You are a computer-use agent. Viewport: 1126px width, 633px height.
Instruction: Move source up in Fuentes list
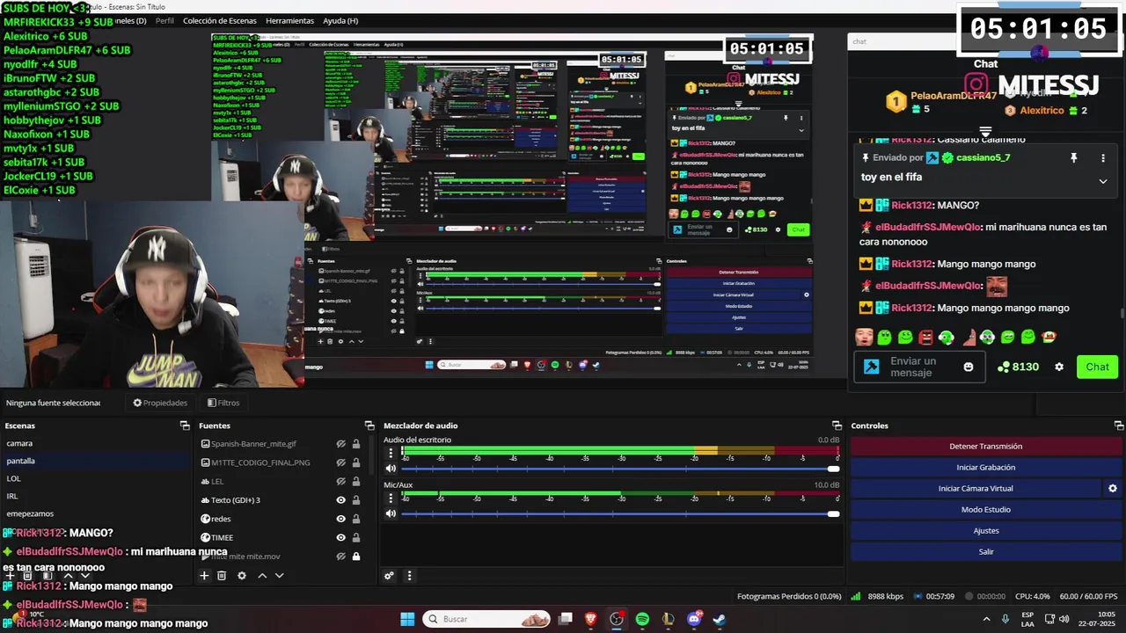(x=262, y=576)
